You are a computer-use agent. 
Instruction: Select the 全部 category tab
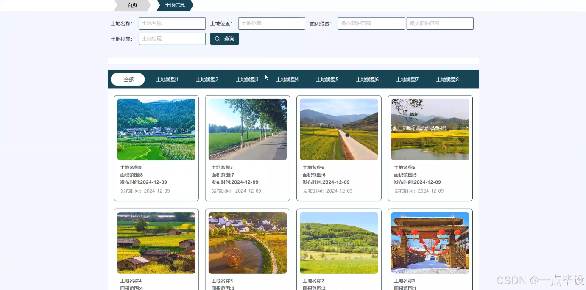(x=128, y=80)
